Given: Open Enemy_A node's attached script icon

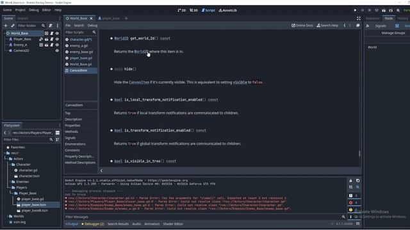Looking at the screenshot, I should pos(52,45).
